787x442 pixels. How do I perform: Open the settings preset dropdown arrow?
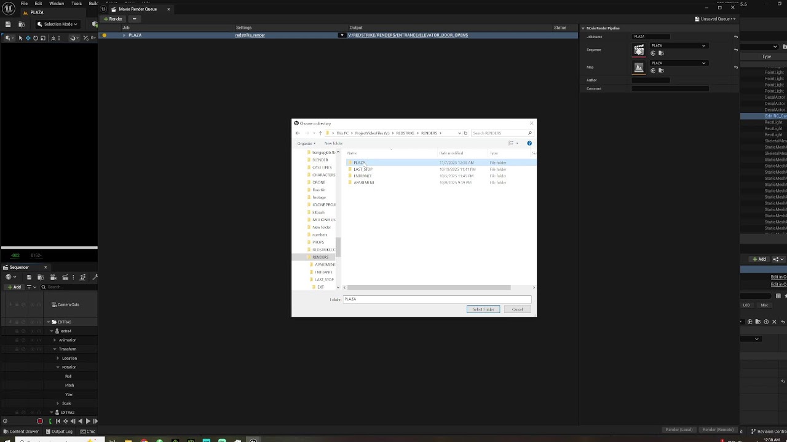pos(342,35)
